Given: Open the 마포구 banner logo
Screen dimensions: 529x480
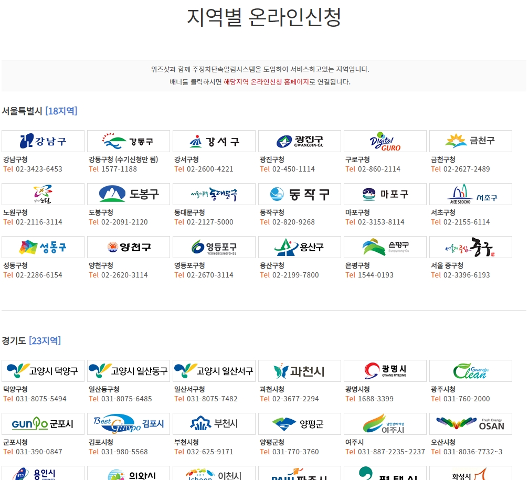Looking at the screenshot, I should click(x=385, y=194).
